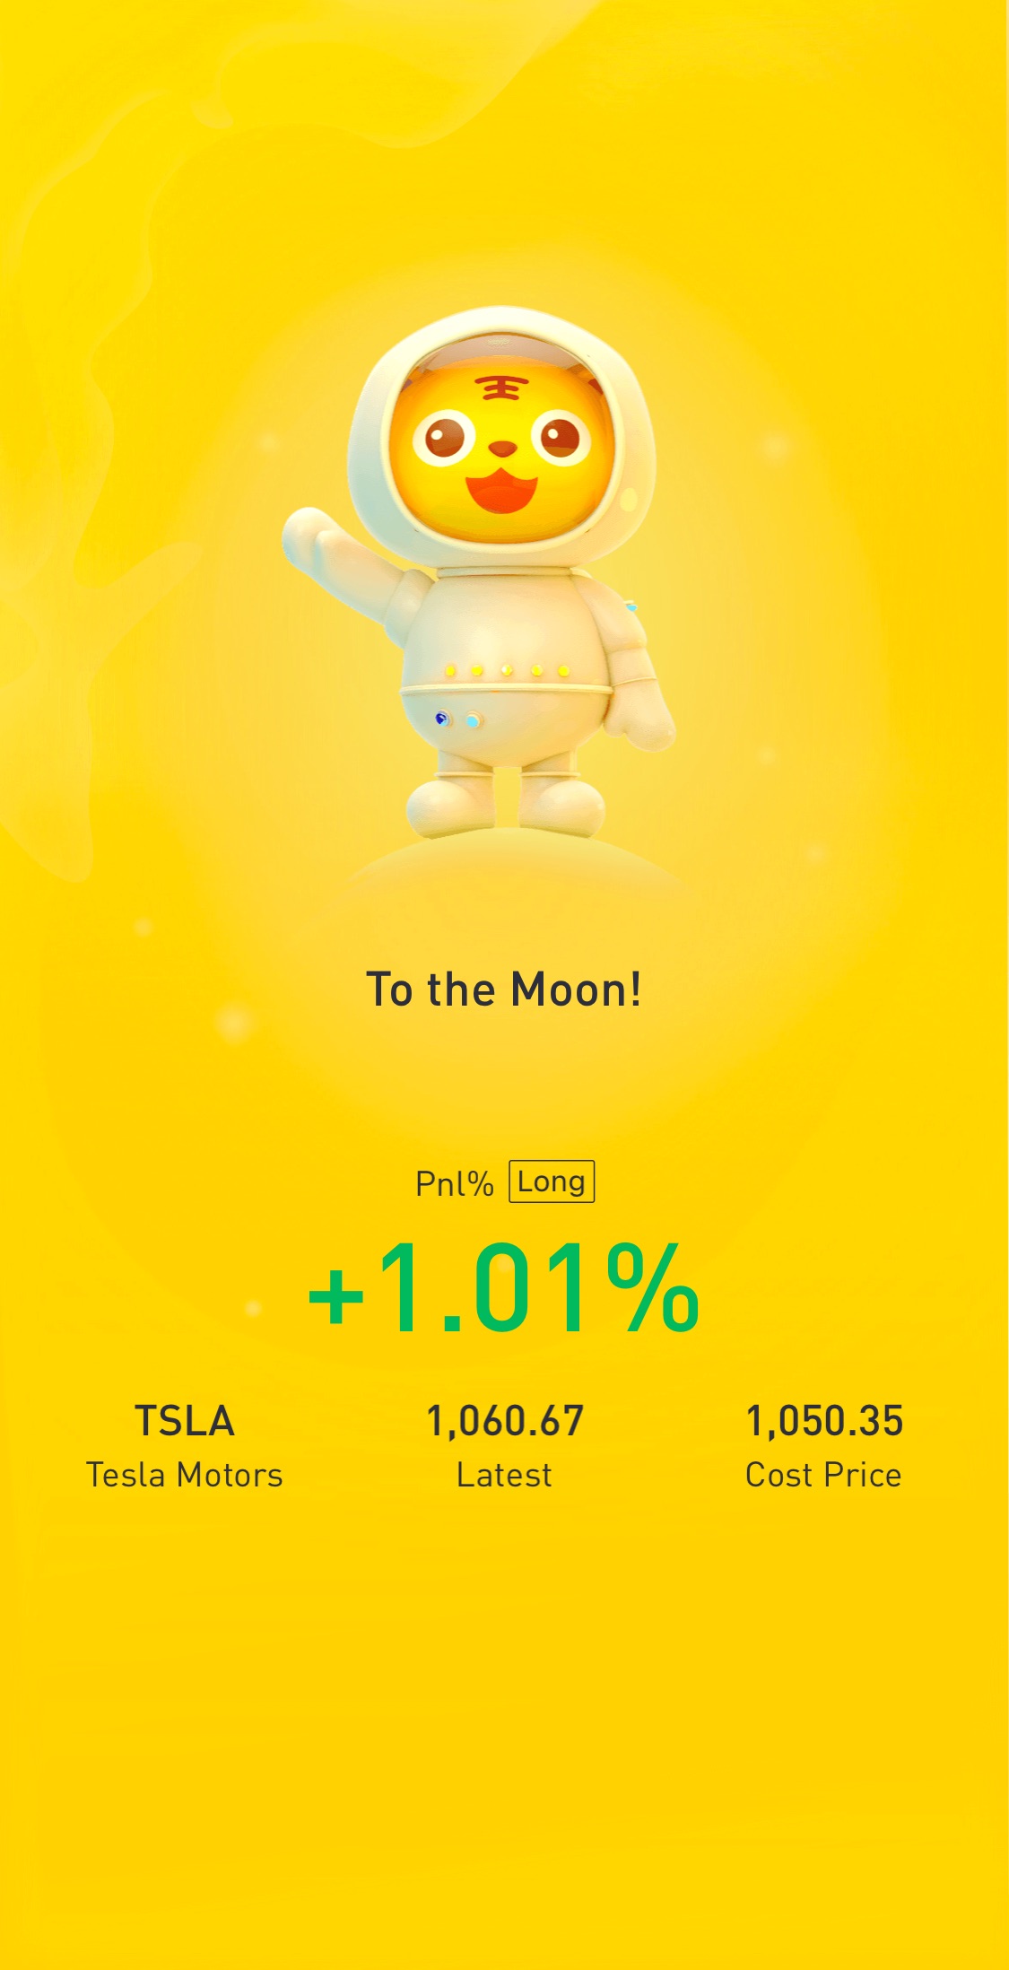Tap the Tesla Motors company name
Viewport: 1009px width, 1970px height.
tap(184, 1476)
